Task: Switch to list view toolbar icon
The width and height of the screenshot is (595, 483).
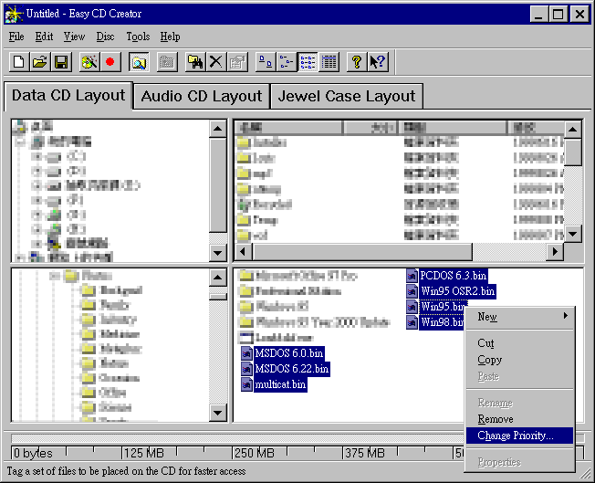Action: pyautogui.click(x=308, y=61)
